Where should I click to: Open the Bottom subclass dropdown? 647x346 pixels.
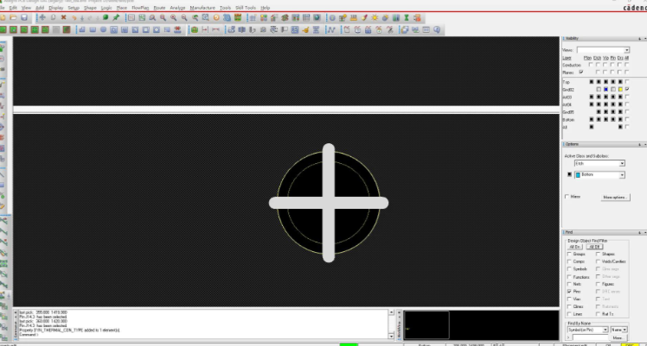[603, 175]
